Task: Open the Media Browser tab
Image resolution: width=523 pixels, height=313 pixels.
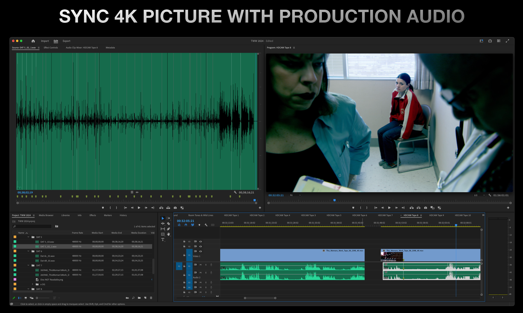Action: point(46,215)
